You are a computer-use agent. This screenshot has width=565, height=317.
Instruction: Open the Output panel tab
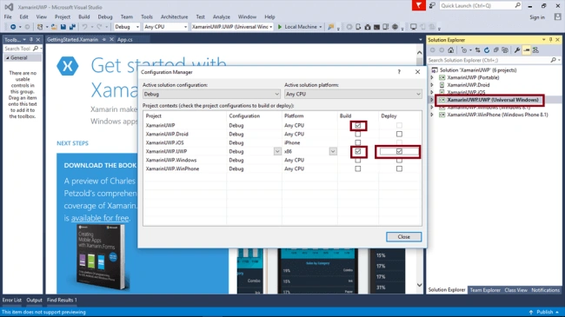[x=34, y=300]
